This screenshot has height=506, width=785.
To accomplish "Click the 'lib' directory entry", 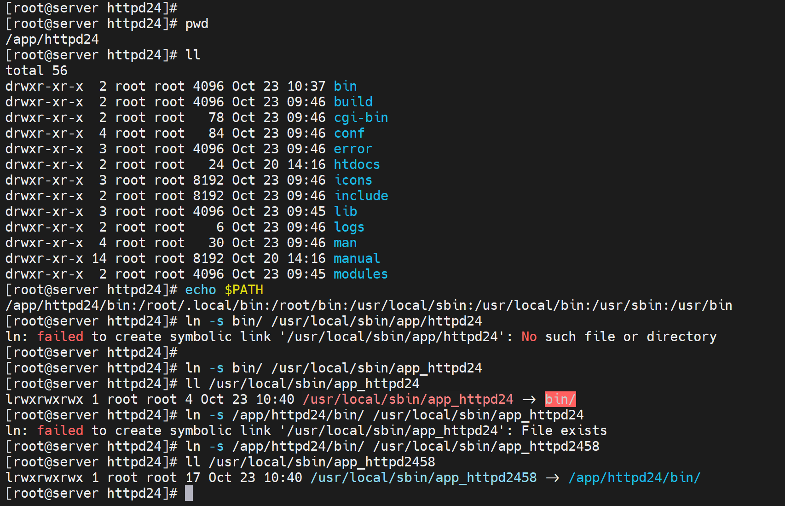I will pos(345,211).
